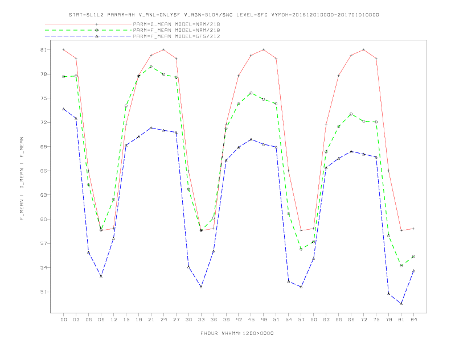
Task: Click the blue triangle data point at hour 81
Action: [401, 304]
